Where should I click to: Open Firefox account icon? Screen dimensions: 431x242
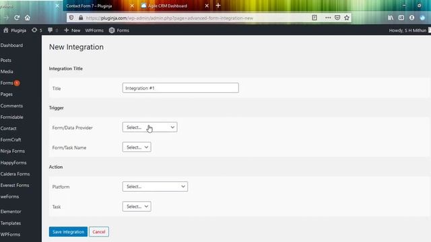click(411, 18)
